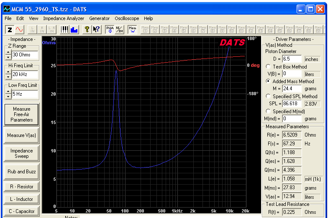Click the Mem W memory write icon

coord(132,30)
